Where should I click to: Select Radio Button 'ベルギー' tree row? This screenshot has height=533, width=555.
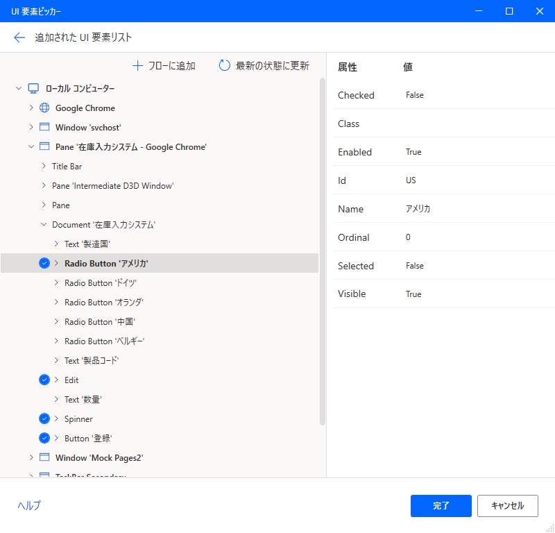point(160,341)
